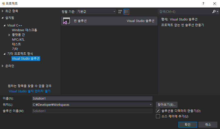Click the search box 검색(Ctrl+E)
220x129 pixels.
click(185, 12)
